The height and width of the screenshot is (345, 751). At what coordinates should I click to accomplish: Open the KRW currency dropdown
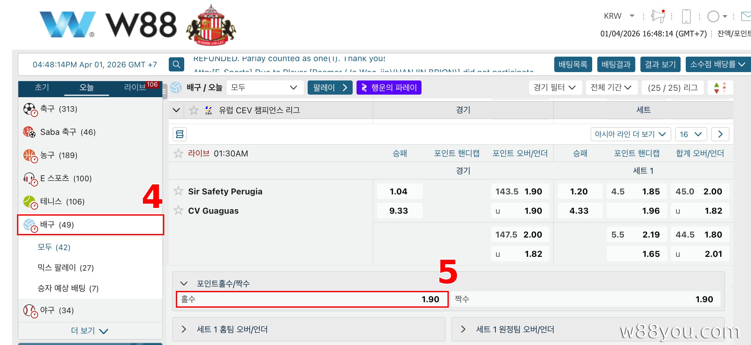click(x=619, y=16)
